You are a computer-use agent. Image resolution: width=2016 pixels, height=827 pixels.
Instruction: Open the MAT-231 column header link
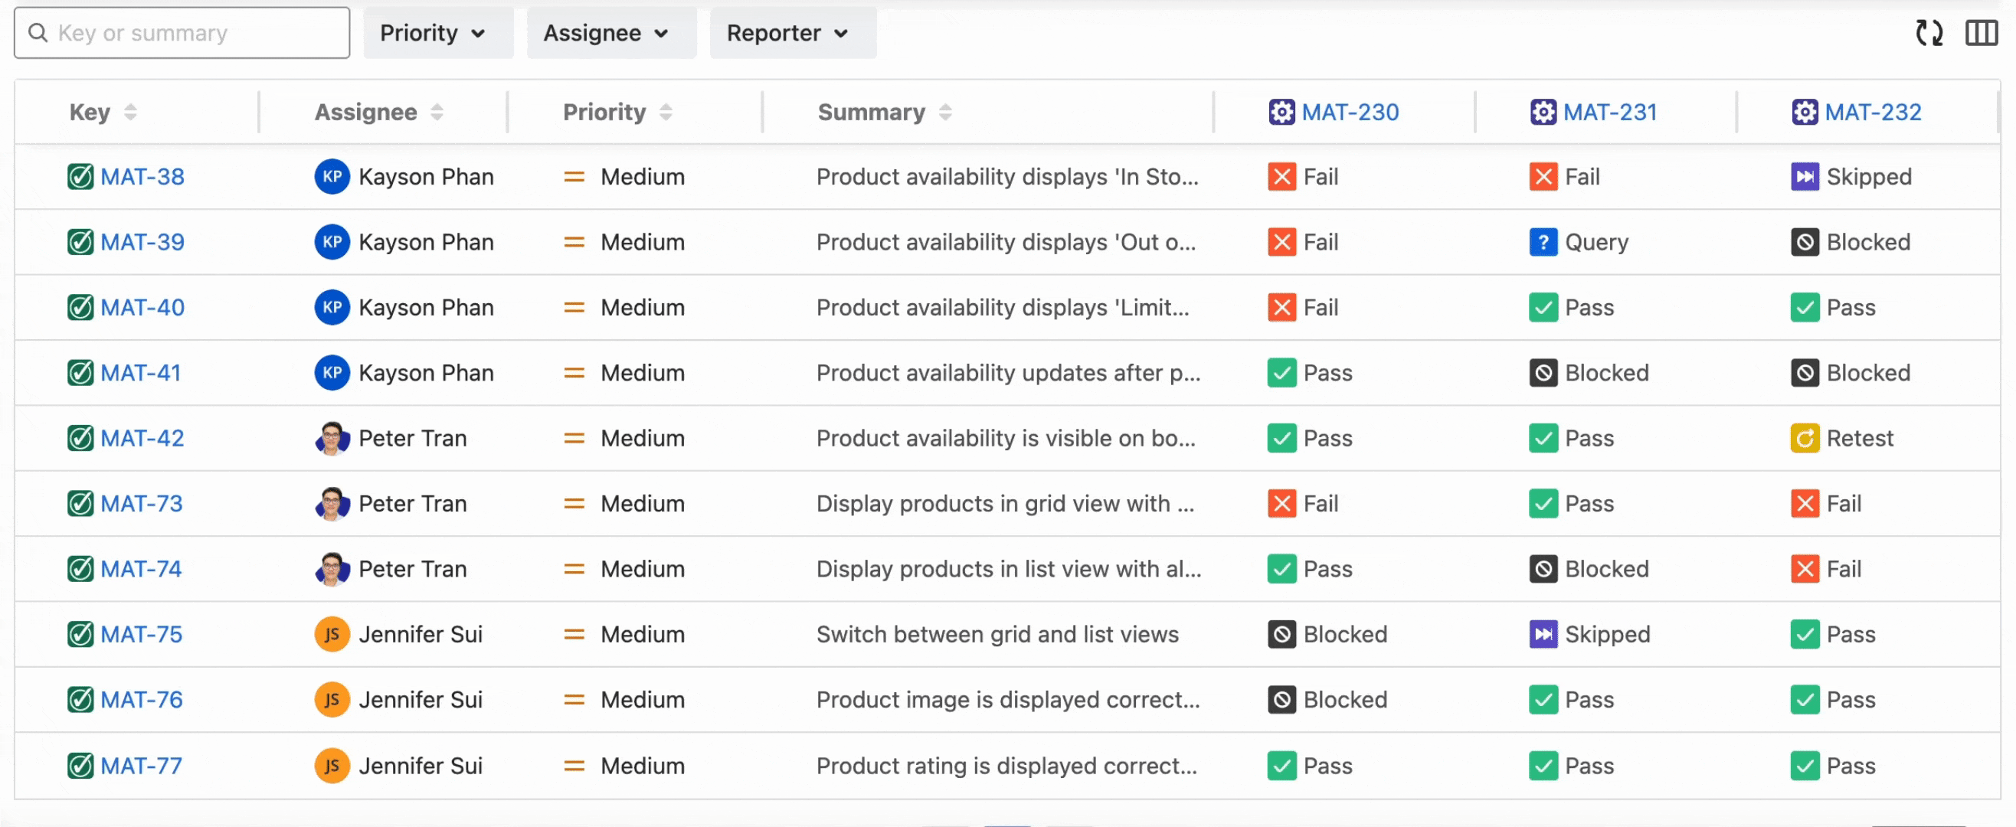pos(1609,113)
